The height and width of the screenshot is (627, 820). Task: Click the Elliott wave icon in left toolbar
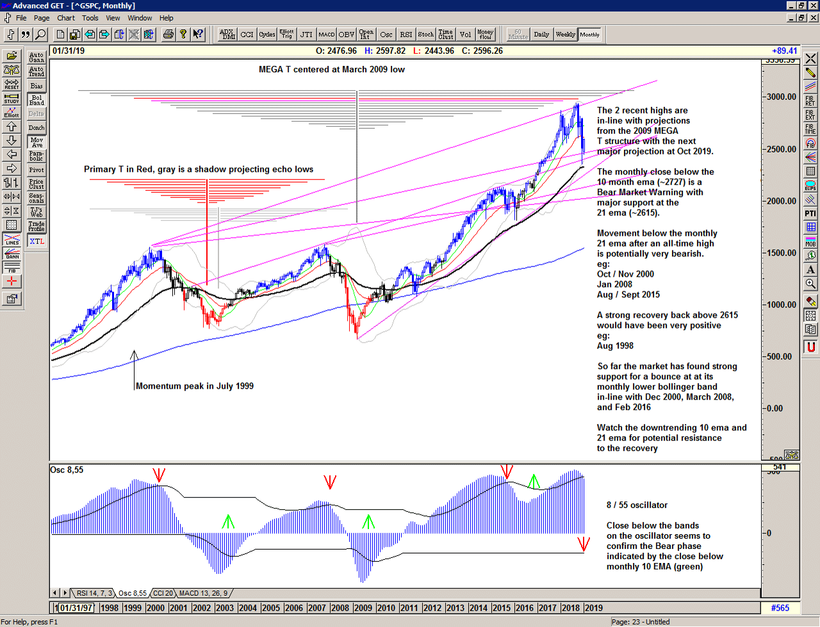[12, 112]
